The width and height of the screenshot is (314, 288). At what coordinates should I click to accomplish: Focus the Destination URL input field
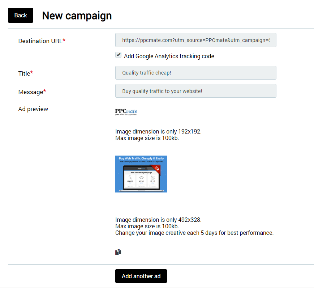pyautogui.click(x=195, y=40)
